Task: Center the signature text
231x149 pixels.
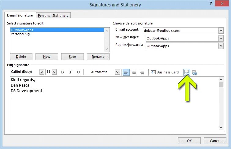Action: (x=134, y=72)
